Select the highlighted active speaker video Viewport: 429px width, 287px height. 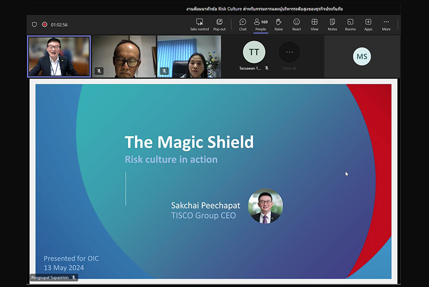point(59,56)
